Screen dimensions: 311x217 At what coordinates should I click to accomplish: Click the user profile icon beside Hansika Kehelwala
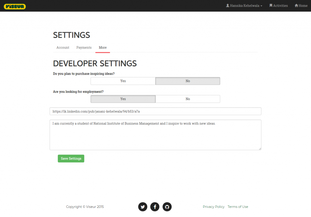tap(227, 5)
